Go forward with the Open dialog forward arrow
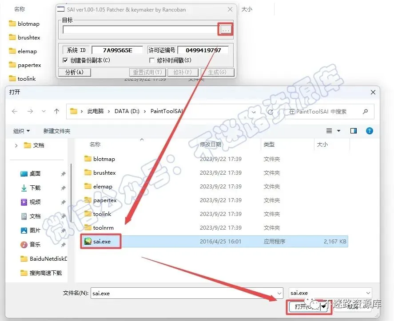Viewport: 394px width, 321px height. tap(30, 111)
